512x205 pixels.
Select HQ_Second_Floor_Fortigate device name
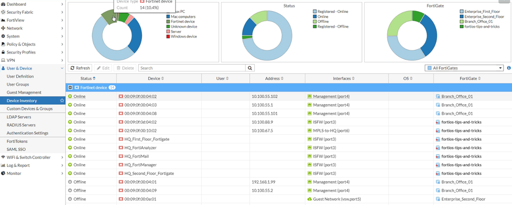(149, 173)
